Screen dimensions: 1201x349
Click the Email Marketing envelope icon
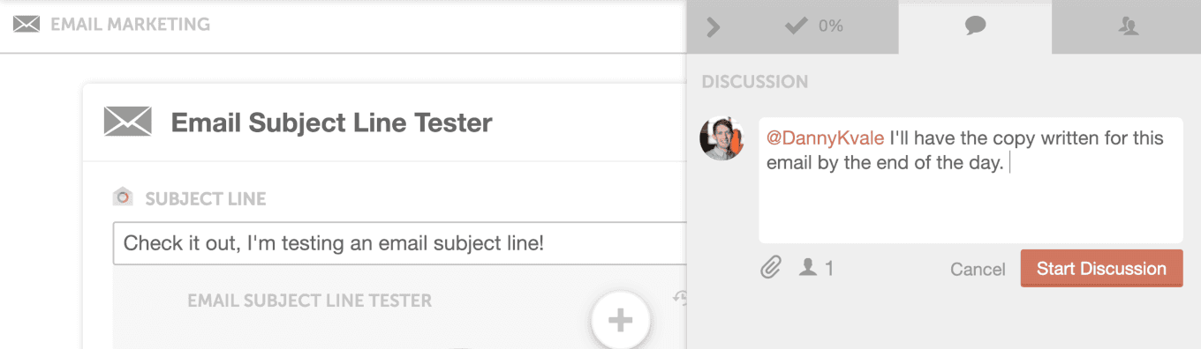[x=26, y=25]
